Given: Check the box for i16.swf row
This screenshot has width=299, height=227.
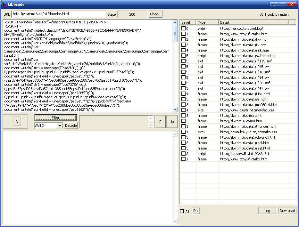Looking at the screenshot, I should click(x=183, y=72).
